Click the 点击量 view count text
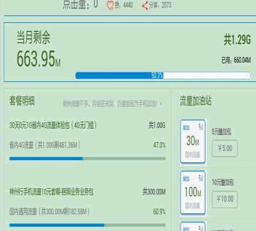The image size is (256, 231). pos(80,4)
